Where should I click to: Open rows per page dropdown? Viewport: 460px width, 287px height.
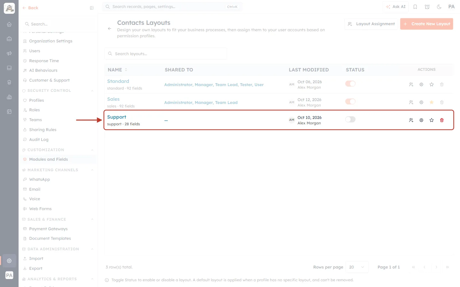tap(357, 267)
